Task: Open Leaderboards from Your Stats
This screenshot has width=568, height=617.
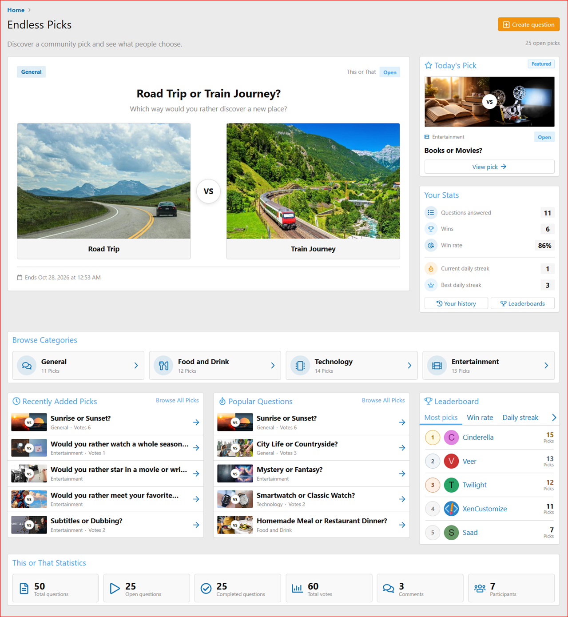Action: pos(523,303)
